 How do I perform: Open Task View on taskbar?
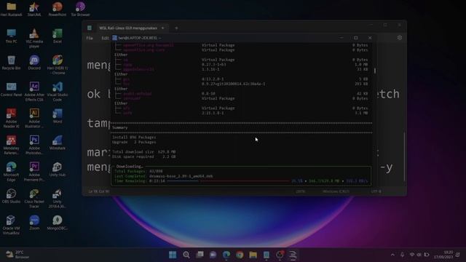click(x=200, y=255)
